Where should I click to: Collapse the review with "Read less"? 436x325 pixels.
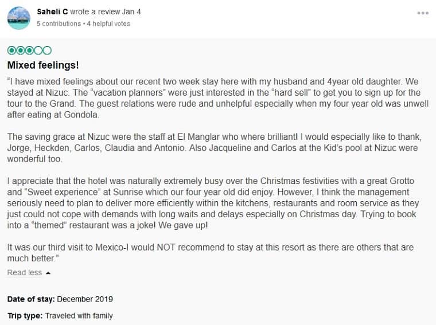(25, 273)
